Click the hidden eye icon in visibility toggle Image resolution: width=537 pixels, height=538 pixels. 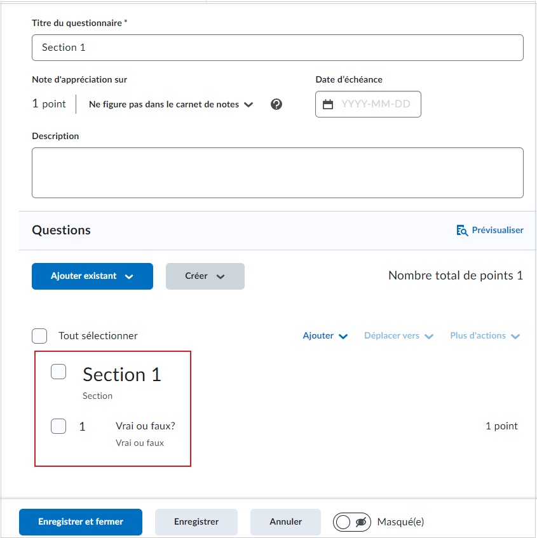[361, 522]
